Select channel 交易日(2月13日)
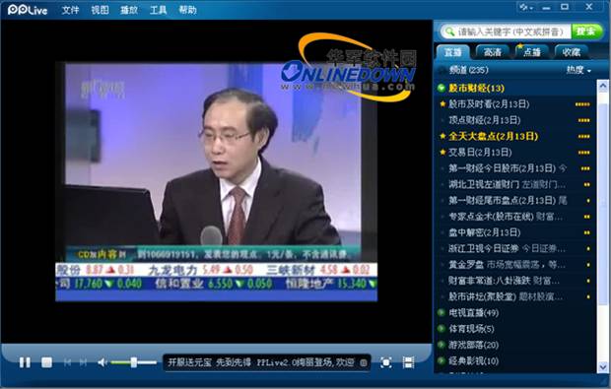This screenshot has width=611, height=389. (x=480, y=153)
